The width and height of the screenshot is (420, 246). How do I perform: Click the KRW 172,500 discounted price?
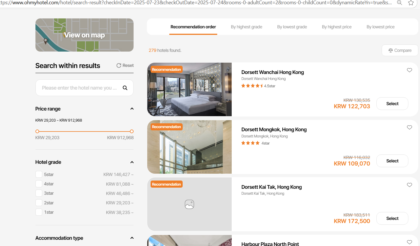pos(352,221)
